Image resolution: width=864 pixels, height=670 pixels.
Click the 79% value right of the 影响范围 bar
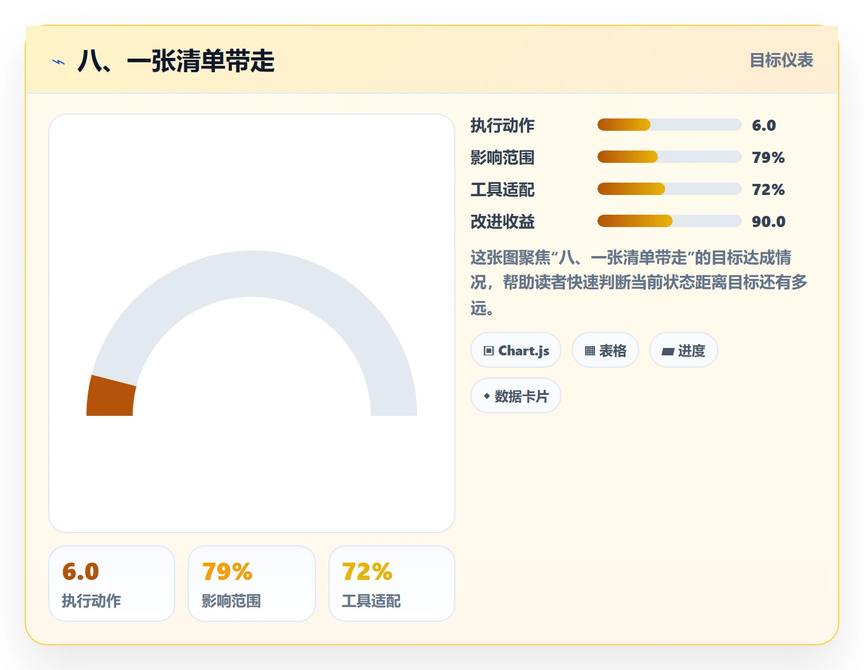(x=768, y=157)
